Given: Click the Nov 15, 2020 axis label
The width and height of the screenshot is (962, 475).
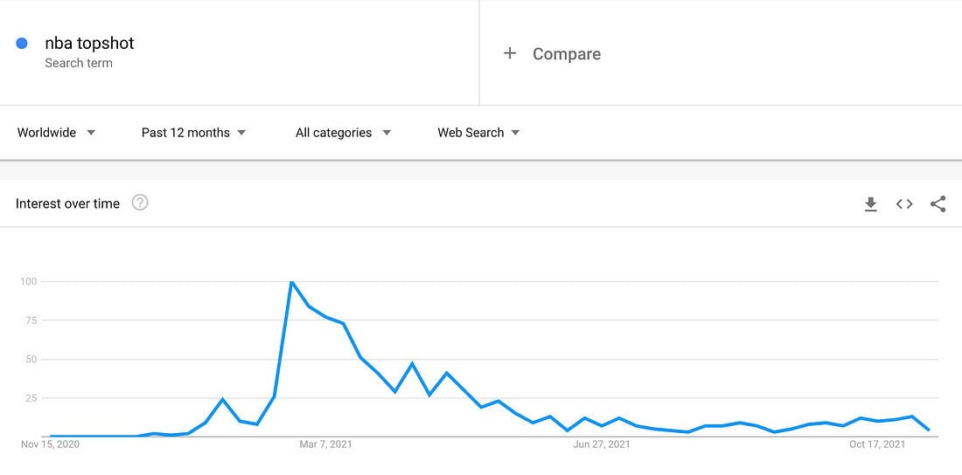Looking at the screenshot, I should click(x=51, y=444).
